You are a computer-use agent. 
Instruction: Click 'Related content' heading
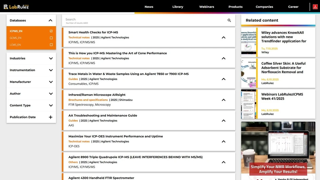click(x=262, y=20)
